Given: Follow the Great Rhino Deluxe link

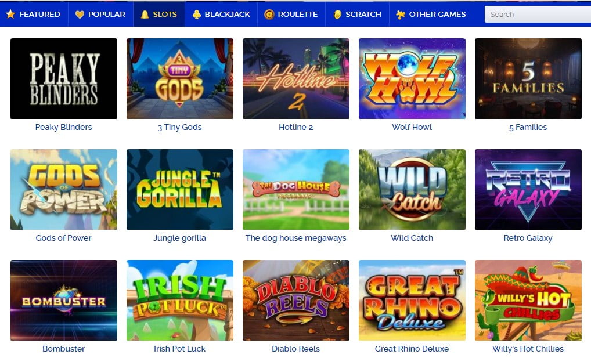Looking at the screenshot, I should 412,349.
